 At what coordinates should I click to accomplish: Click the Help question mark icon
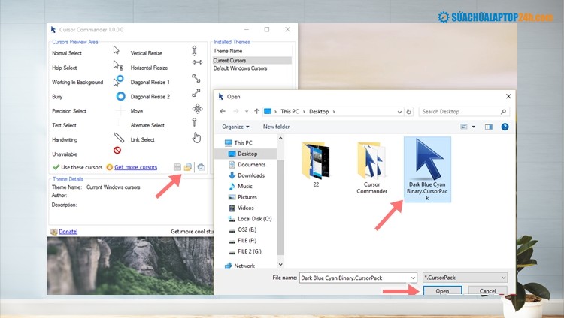(505, 127)
